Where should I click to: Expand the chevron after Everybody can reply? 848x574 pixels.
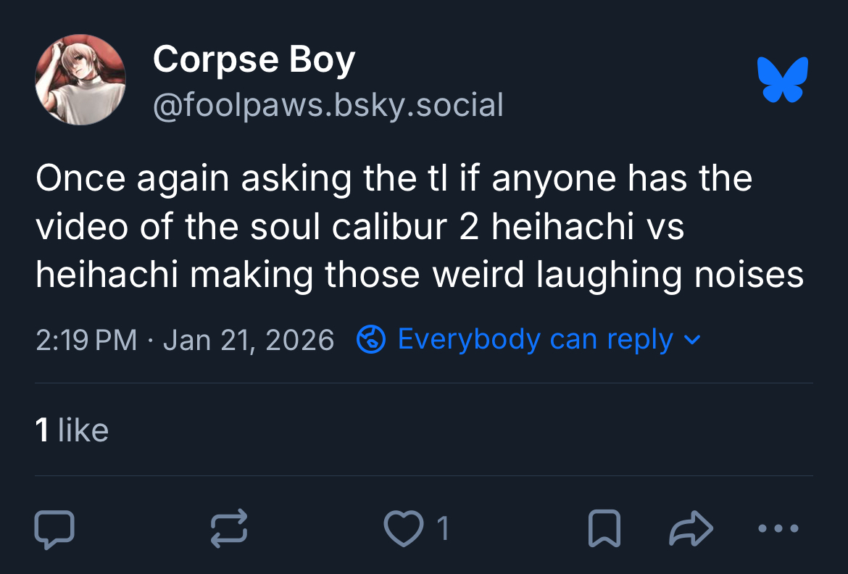[692, 339]
